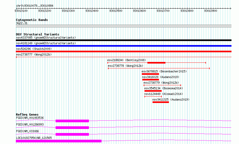
Task: Open esv2738779 (Wong2012b) label
Action: pyautogui.click(x=161, y=83)
